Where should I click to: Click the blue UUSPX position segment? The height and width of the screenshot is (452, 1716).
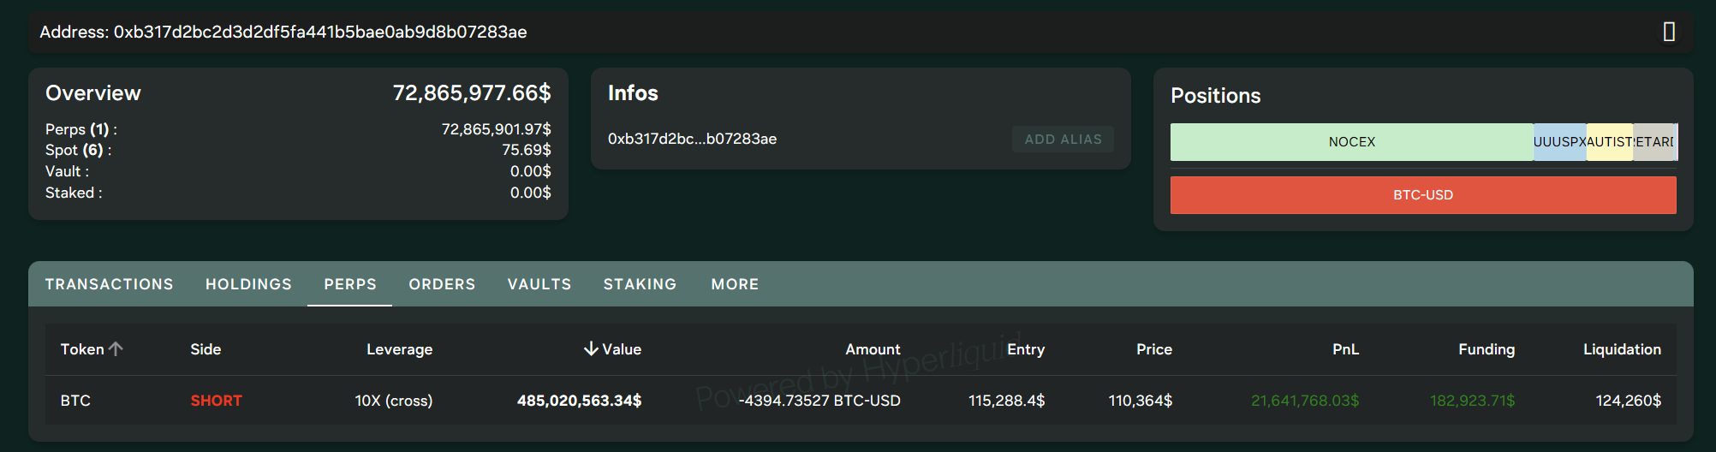1559,142
